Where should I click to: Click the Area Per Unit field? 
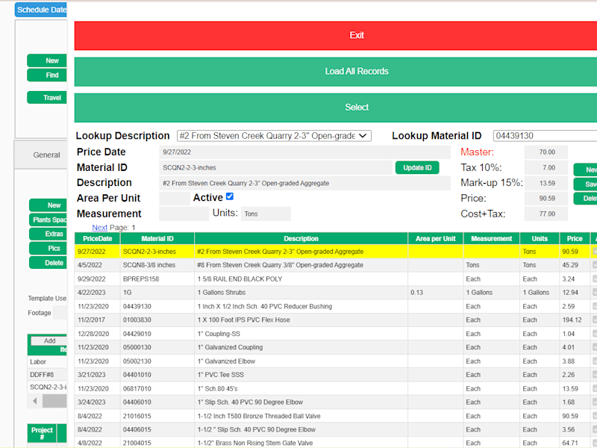click(x=175, y=199)
